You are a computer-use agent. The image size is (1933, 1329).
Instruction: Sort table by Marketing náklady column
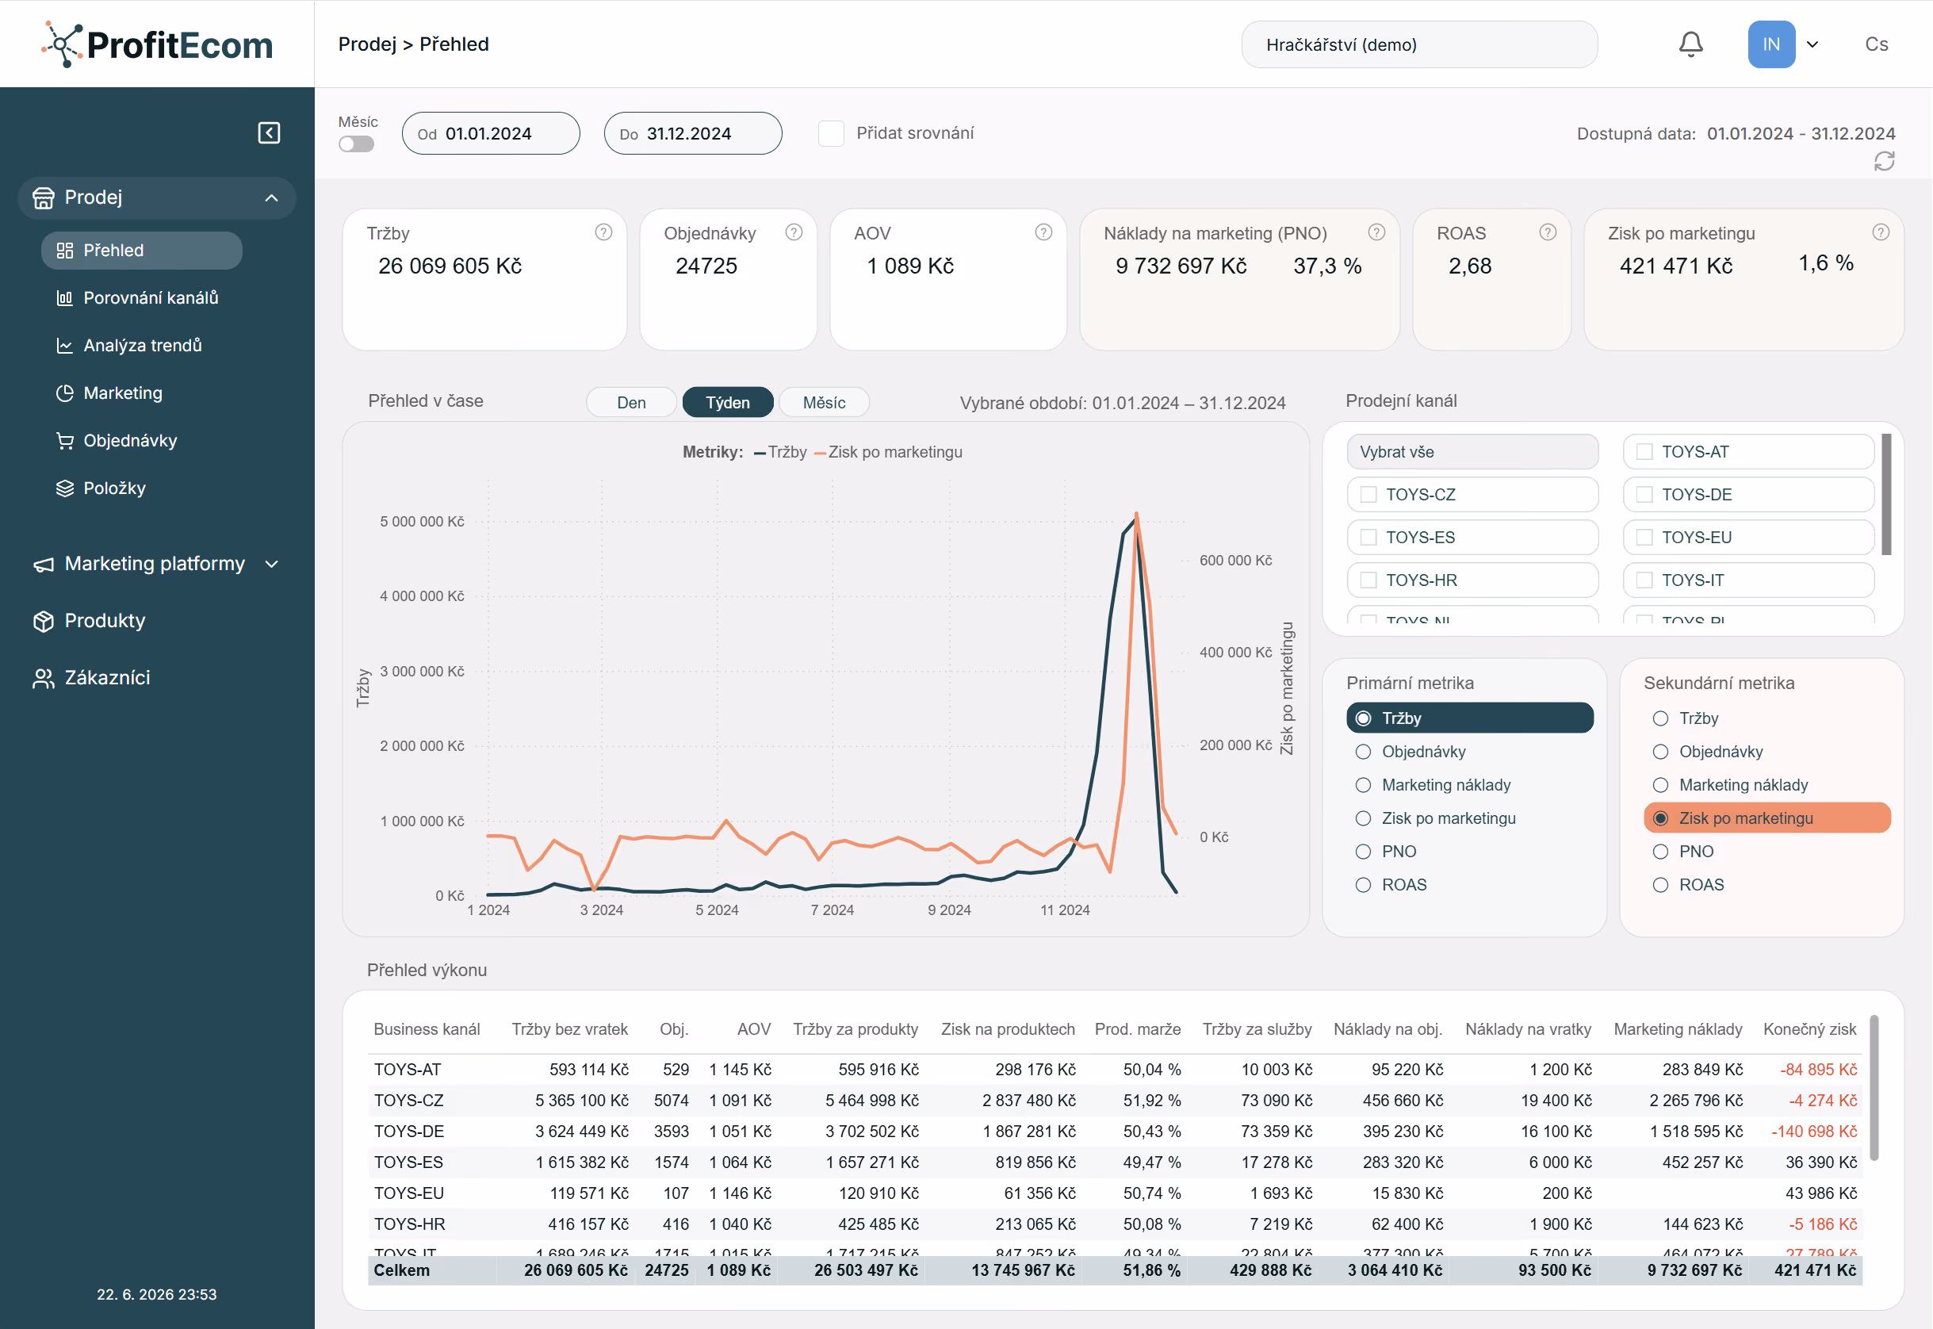coord(1678,1029)
